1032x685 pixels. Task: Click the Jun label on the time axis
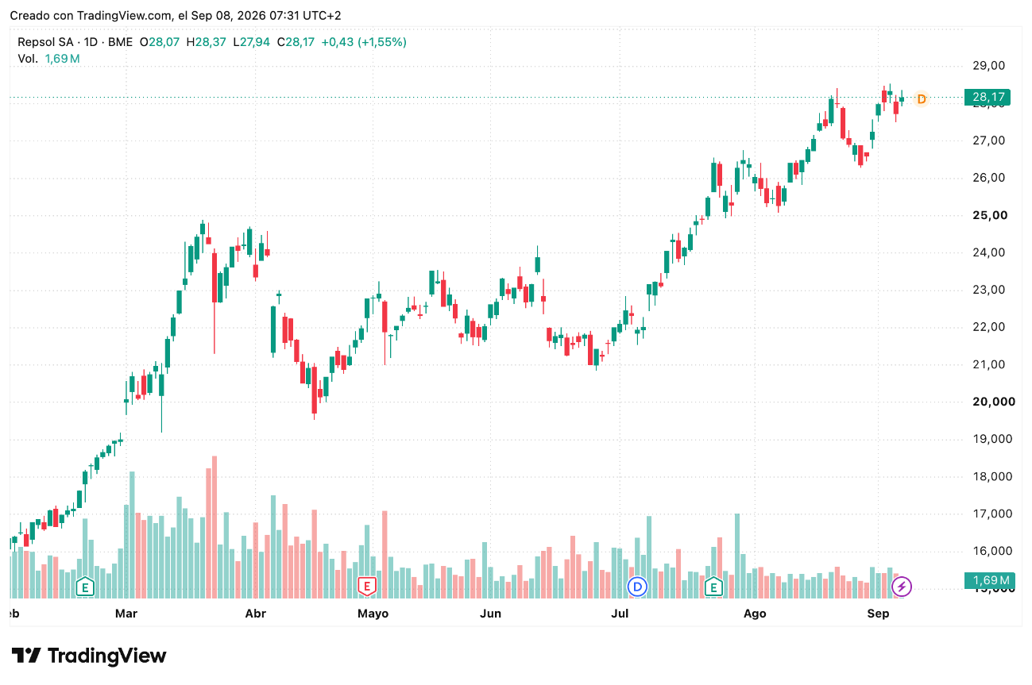pyautogui.click(x=491, y=614)
